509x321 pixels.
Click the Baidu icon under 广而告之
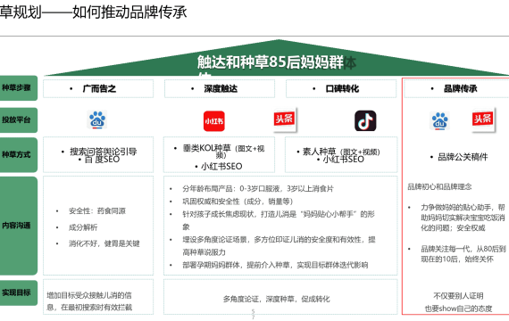click(x=97, y=119)
